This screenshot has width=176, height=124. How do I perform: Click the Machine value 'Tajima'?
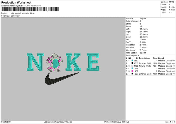click(x=143, y=18)
